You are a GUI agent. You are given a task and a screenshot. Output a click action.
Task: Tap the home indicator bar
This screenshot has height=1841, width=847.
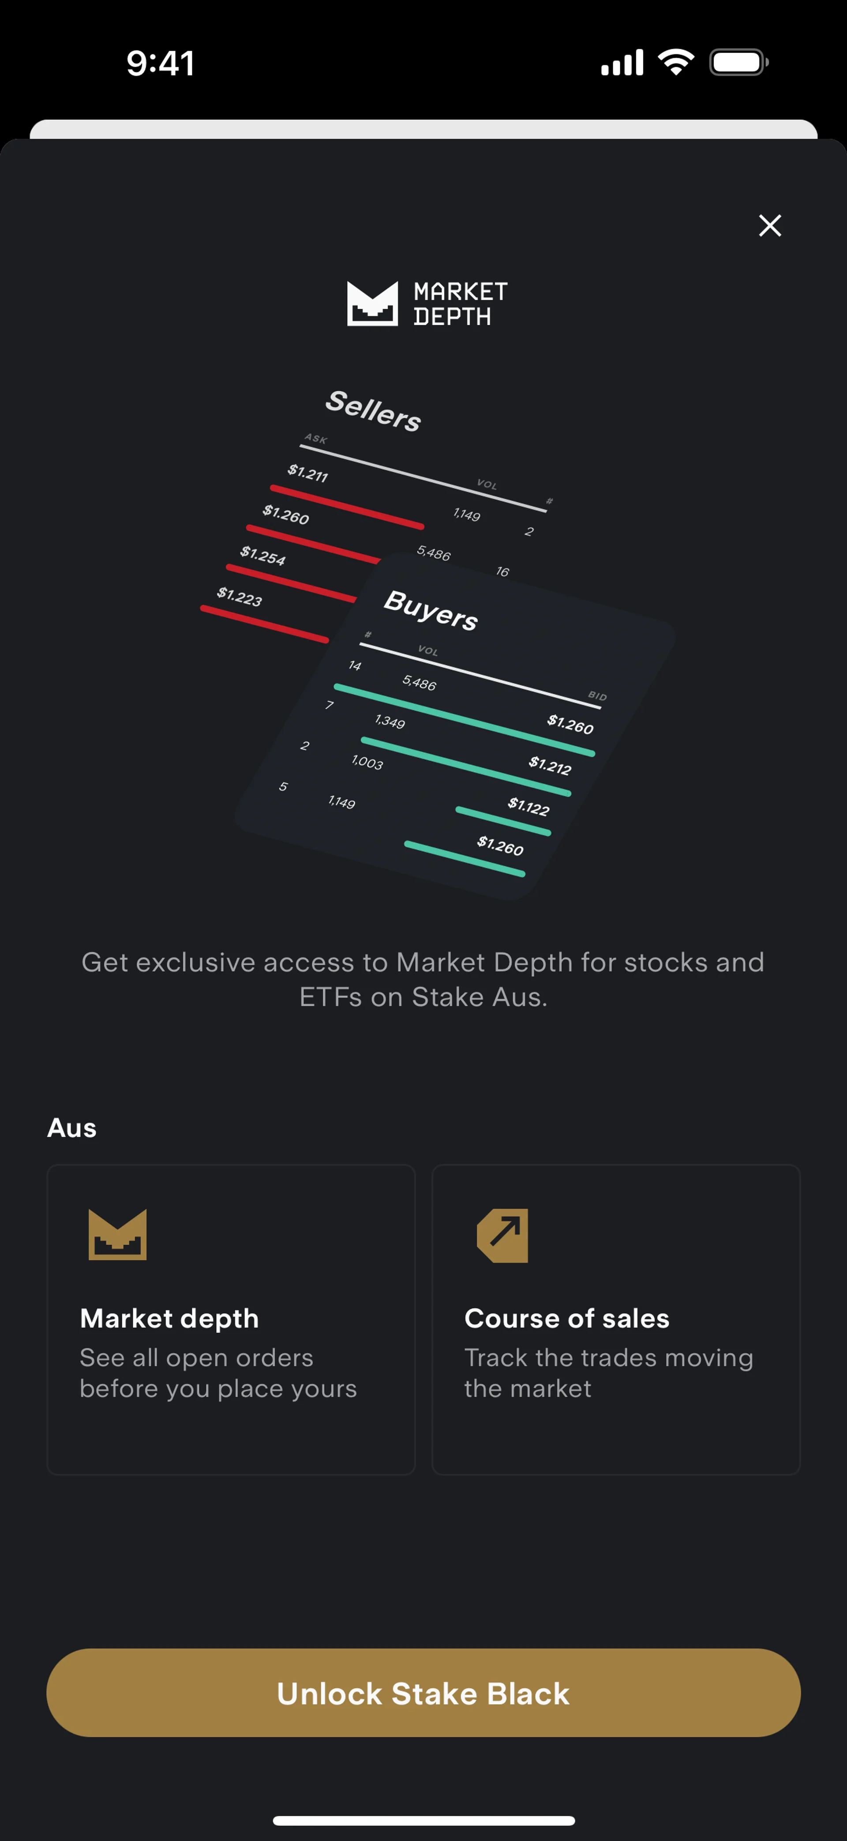tap(423, 1820)
